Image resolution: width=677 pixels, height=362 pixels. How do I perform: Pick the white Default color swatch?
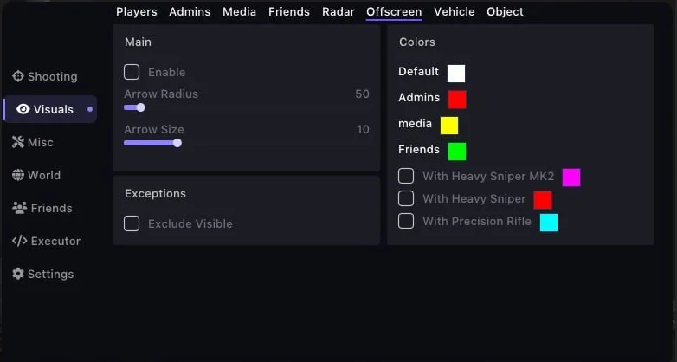click(x=456, y=74)
